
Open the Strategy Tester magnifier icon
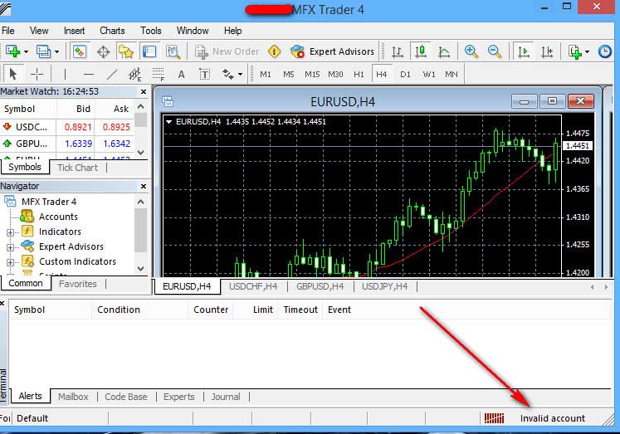click(173, 51)
